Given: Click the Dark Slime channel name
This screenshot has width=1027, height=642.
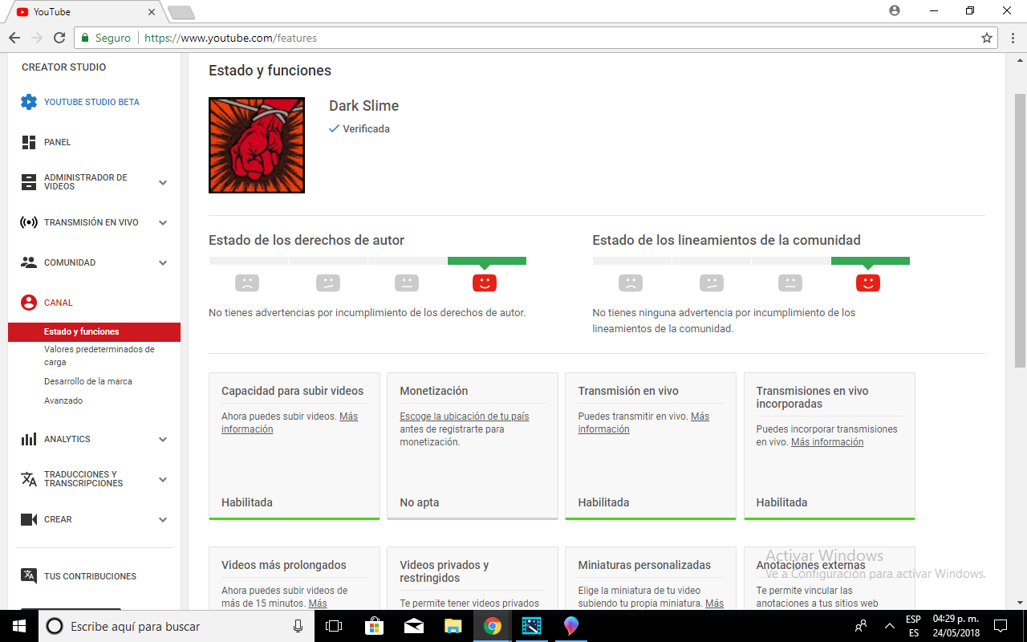Looking at the screenshot, I should 363,106.
